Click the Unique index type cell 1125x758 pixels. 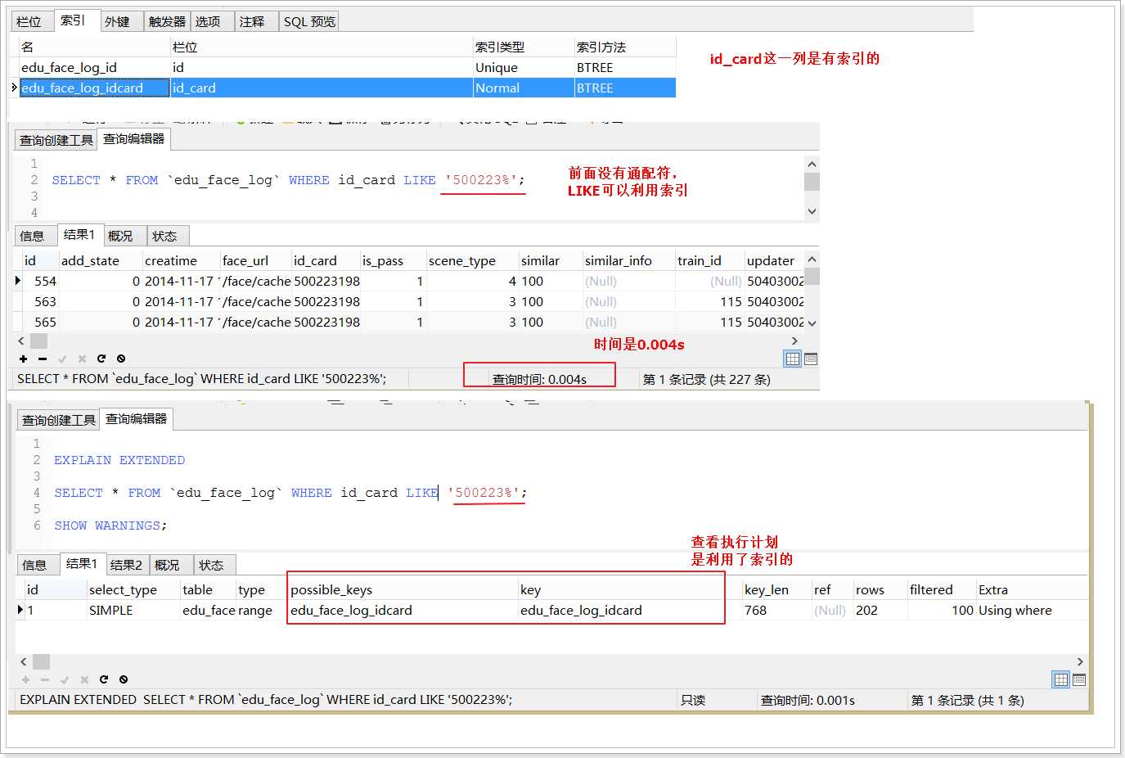(524, 67)
